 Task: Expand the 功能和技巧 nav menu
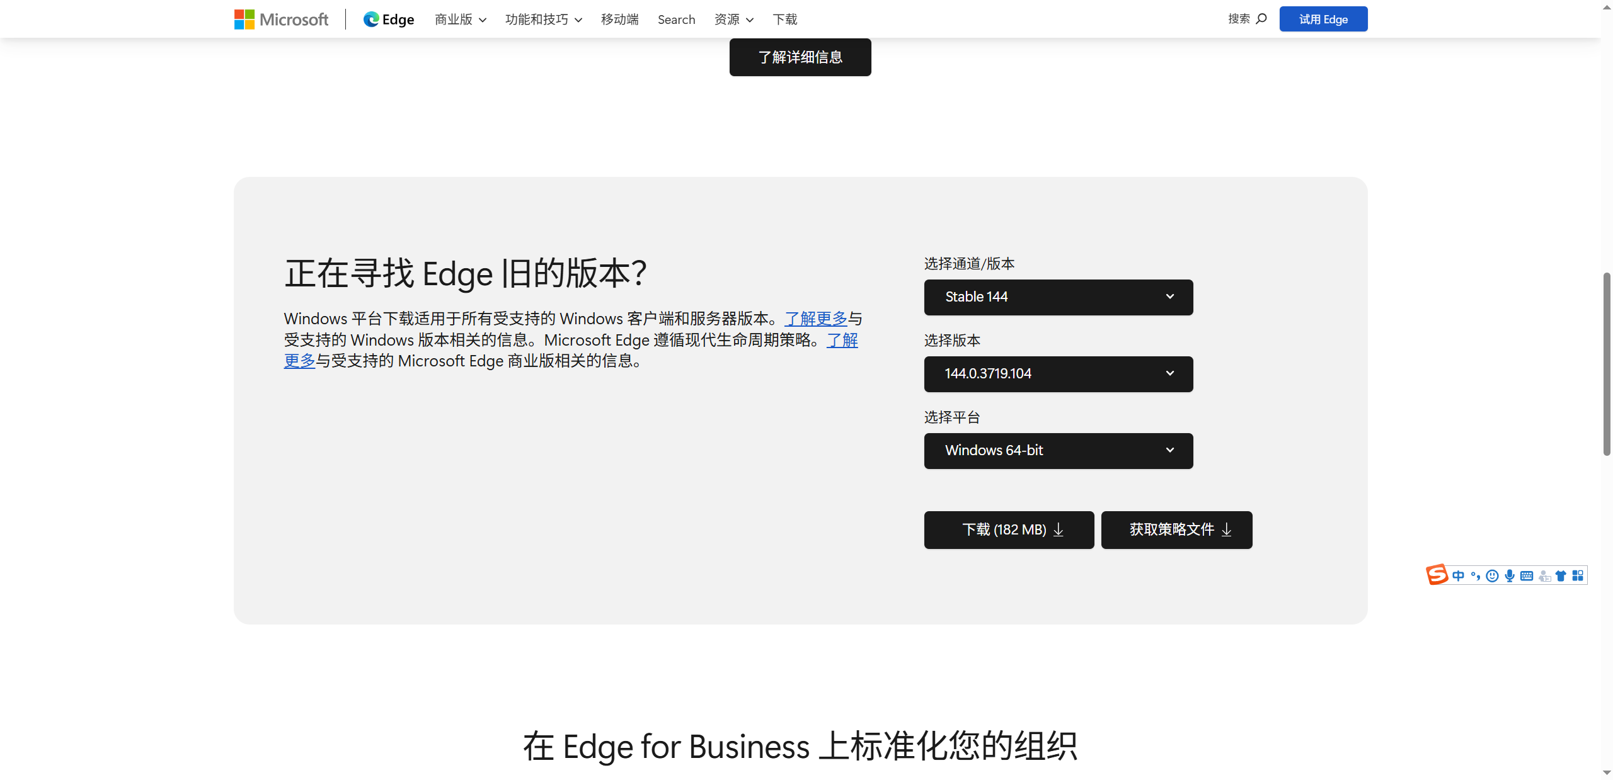(543, 20)
